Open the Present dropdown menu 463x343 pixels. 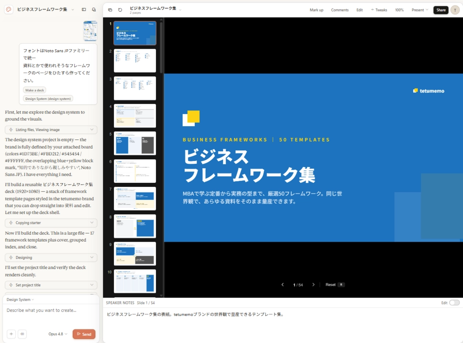pyautogui.click(x=420, y=10)
